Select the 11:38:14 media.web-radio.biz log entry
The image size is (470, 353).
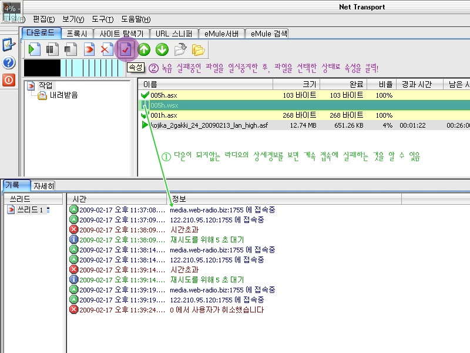point(172,249)
